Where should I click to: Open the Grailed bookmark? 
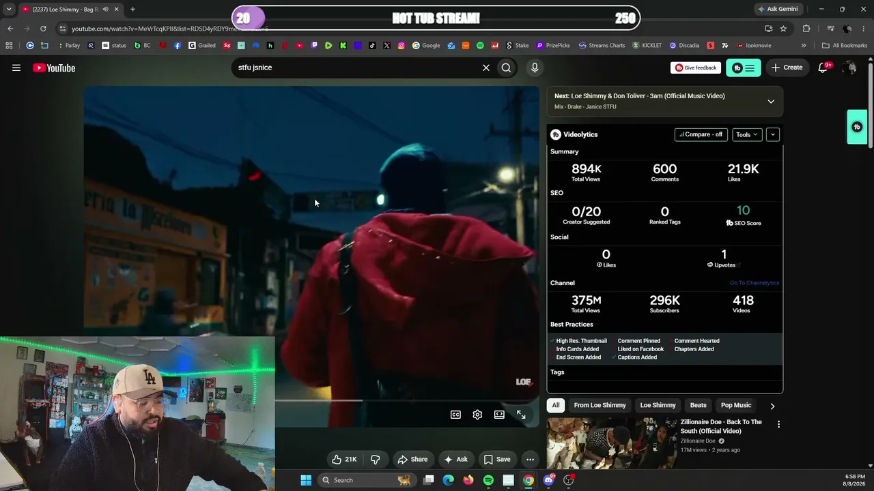click(x=202, y=46)
